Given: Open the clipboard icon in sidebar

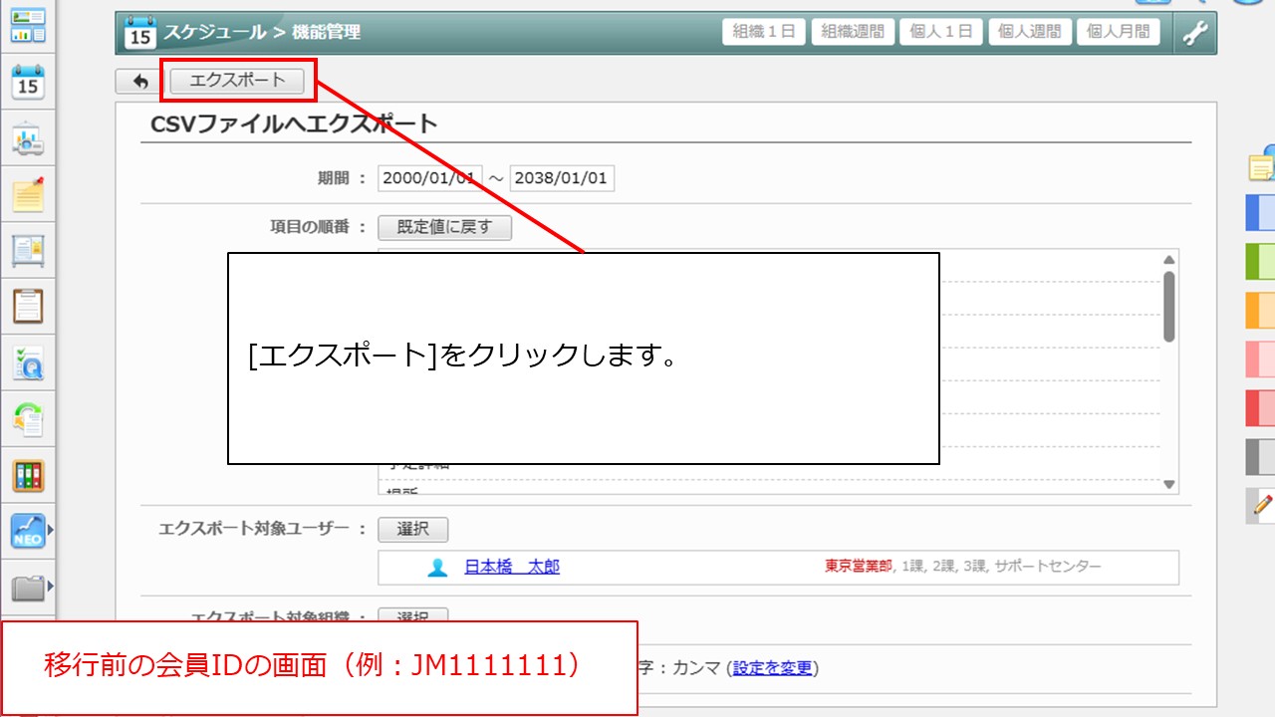Looking at the screenshot, I should point(28,306).
